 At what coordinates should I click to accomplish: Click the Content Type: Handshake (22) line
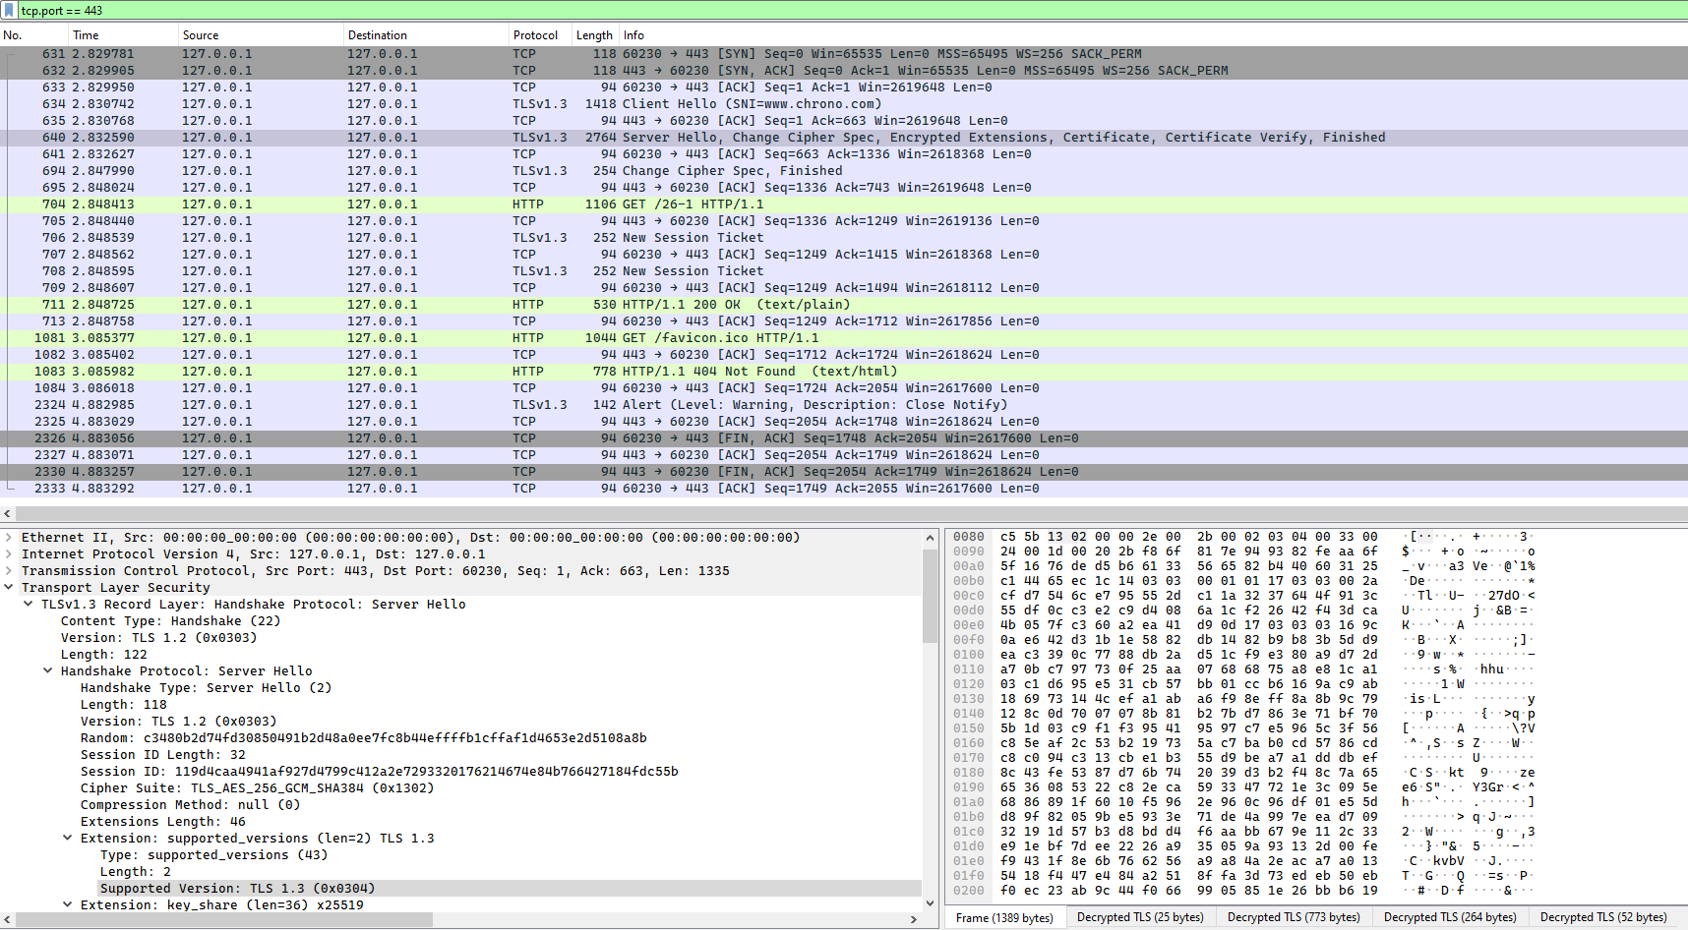coord(170,620)
